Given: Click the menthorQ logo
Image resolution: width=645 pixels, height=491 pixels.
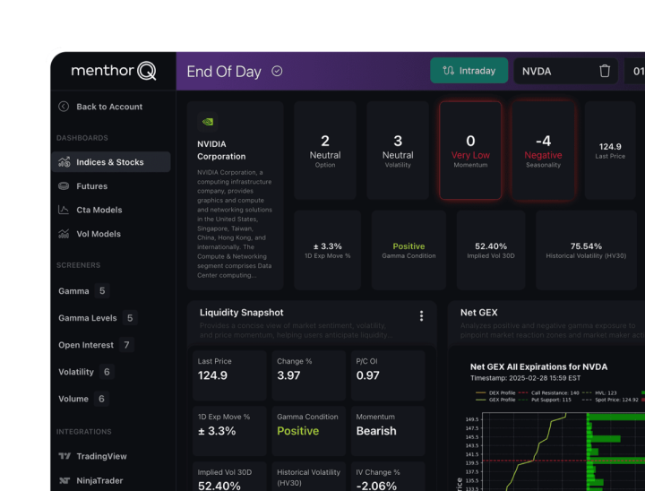Looking at the screenshot, I should coord(114,71).
